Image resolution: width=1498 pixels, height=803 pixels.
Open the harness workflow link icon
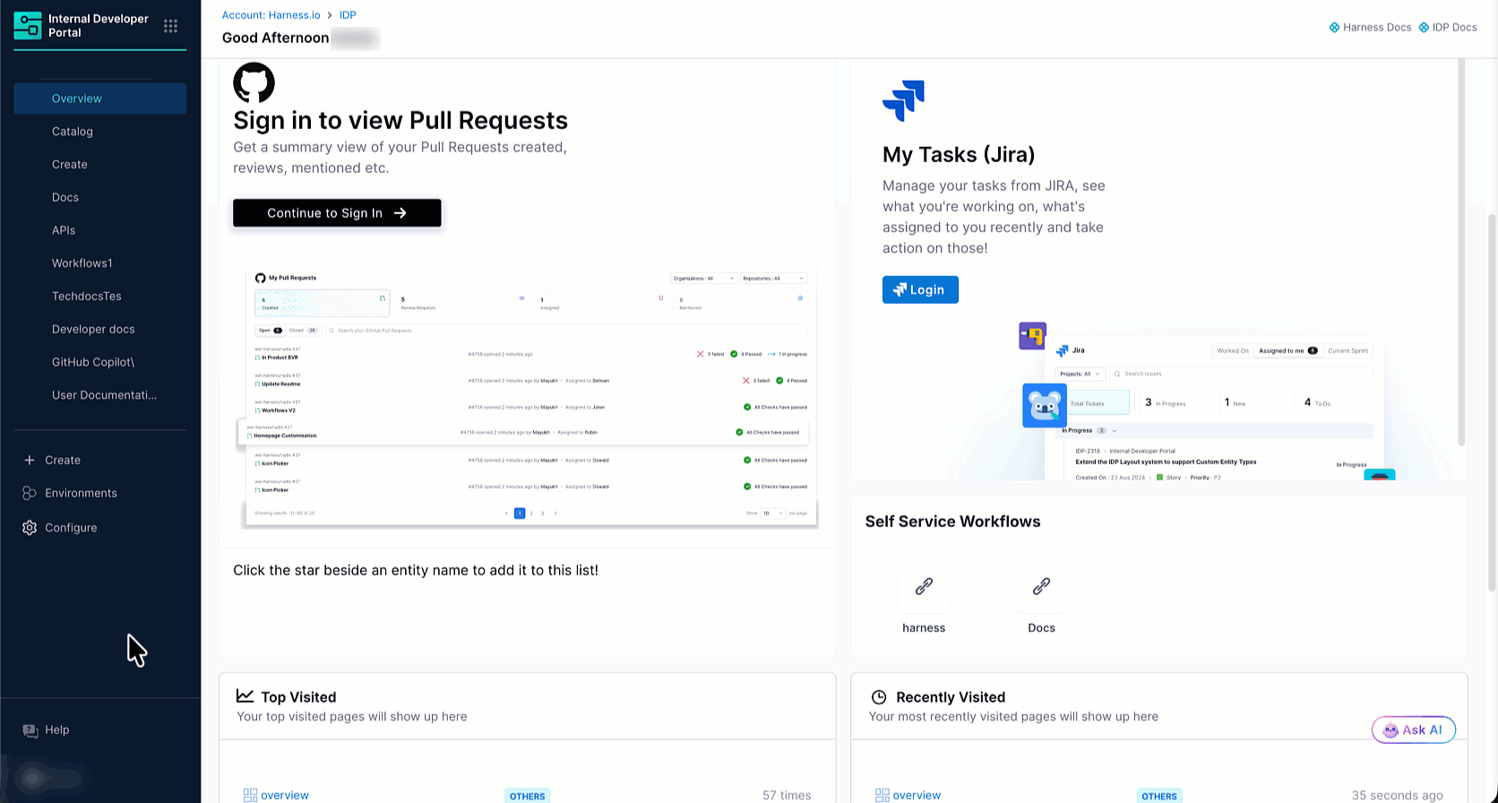(x=924, y=587)
